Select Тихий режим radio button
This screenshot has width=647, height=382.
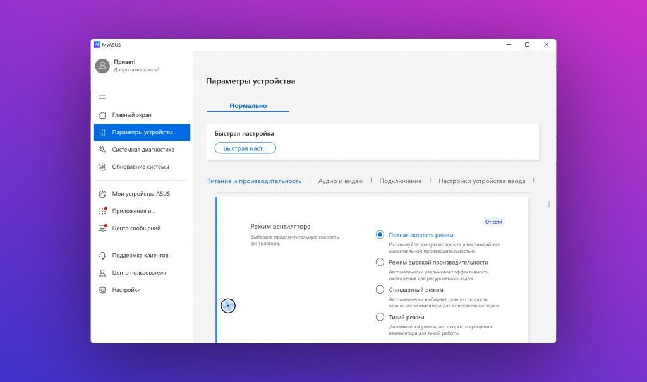(380, 317)
